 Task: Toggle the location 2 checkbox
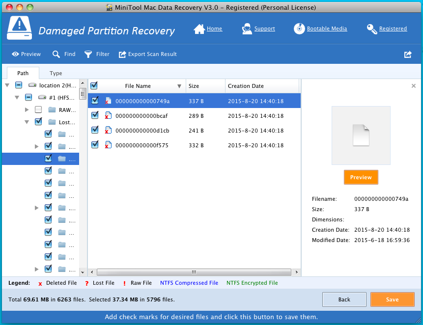(19, 85)
